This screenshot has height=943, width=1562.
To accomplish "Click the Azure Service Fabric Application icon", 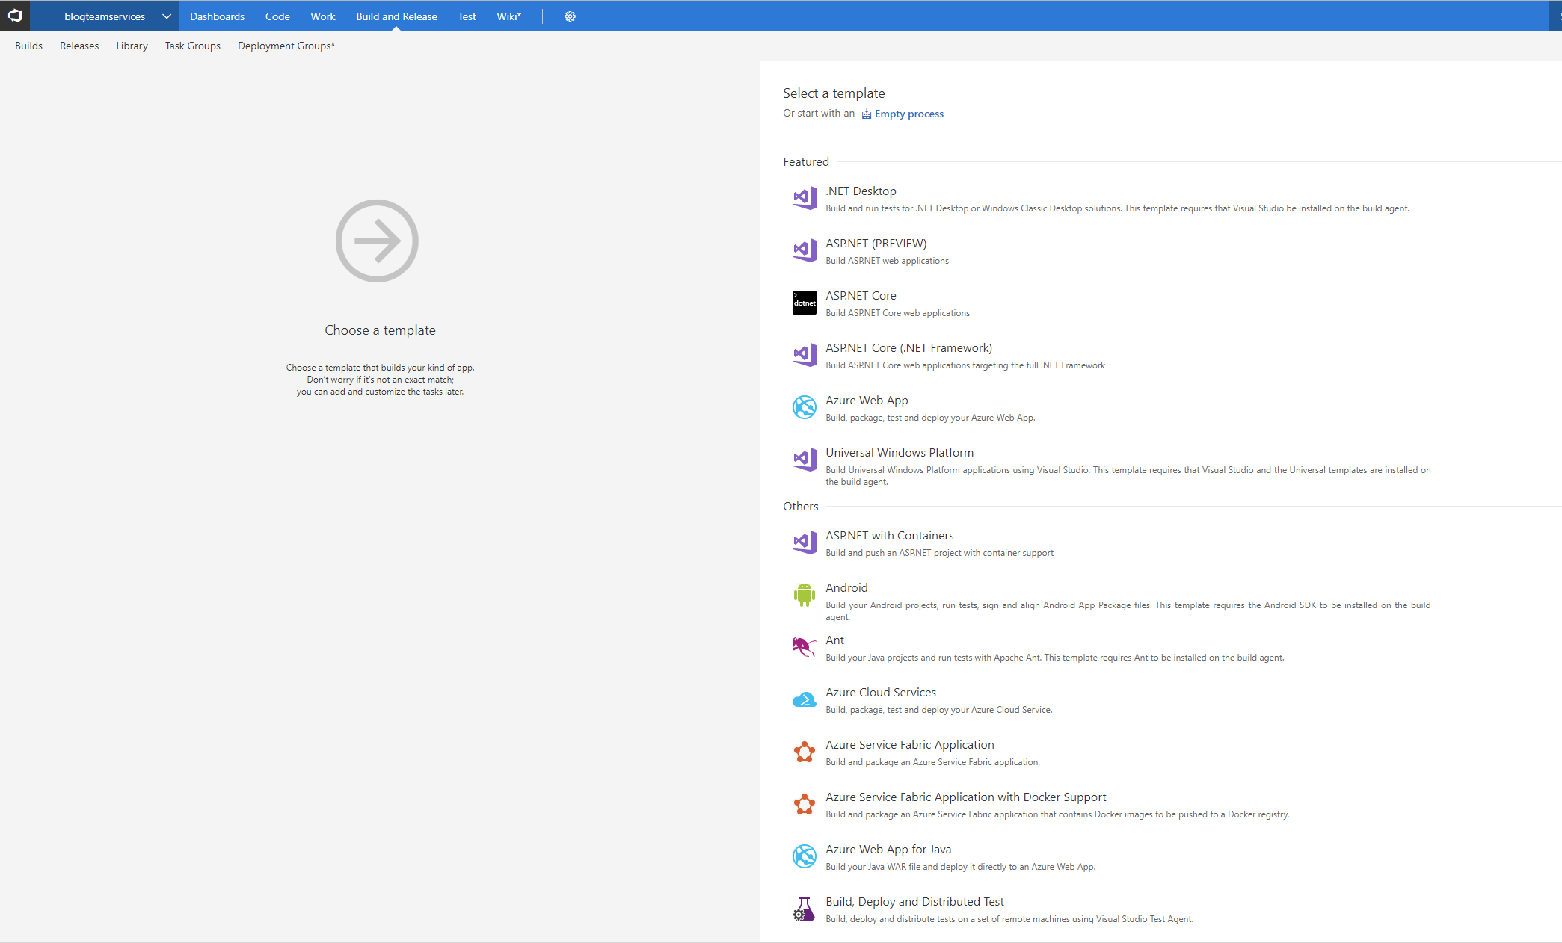I will pos(805,752).
